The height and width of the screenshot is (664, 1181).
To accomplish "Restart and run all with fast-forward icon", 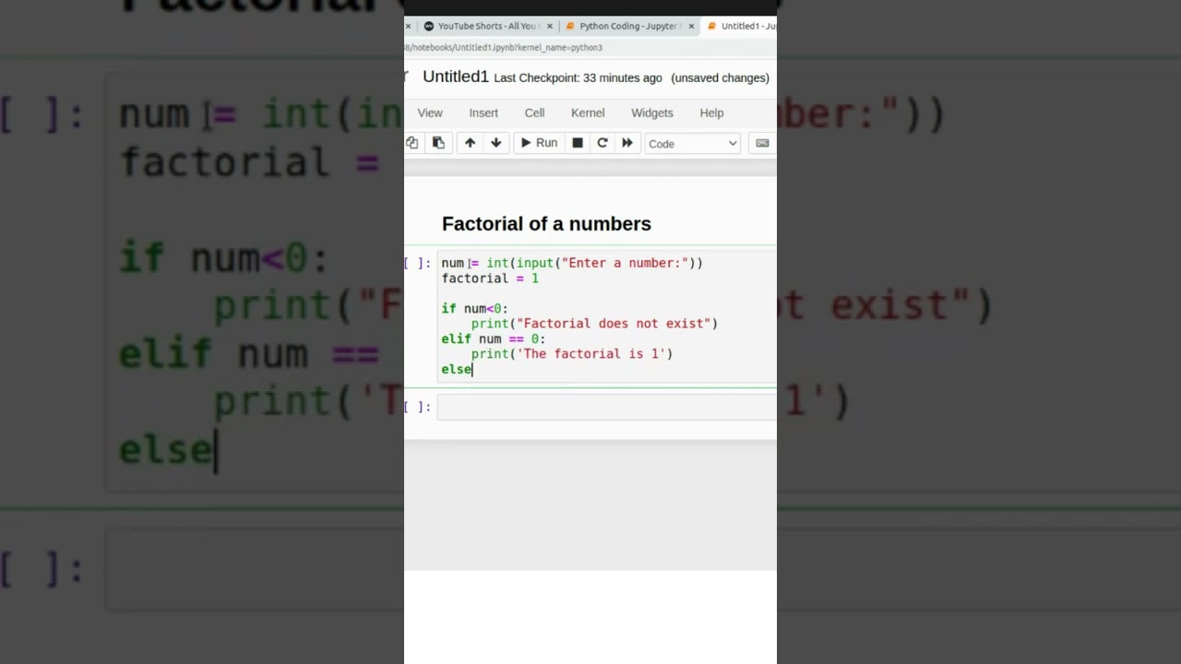I will click(627, 143).
